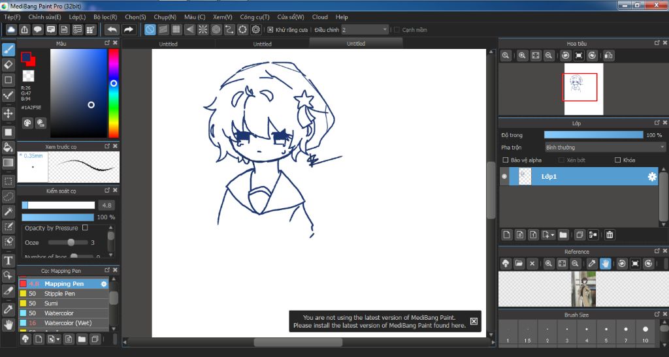
Task: Select the Bucket fill tool
Action: coord(8,147)
